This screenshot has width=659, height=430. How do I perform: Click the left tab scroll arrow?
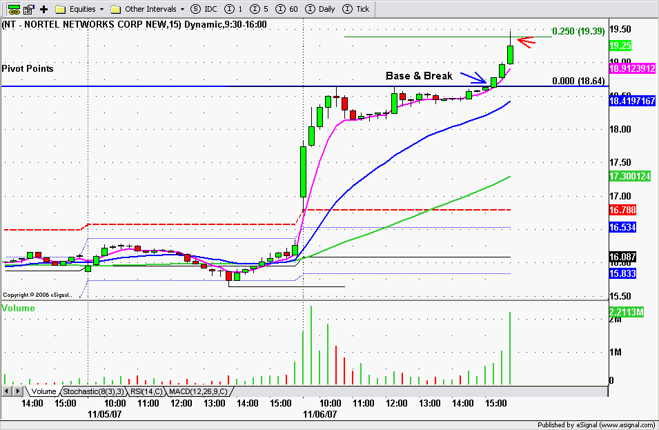pos(7,391)
